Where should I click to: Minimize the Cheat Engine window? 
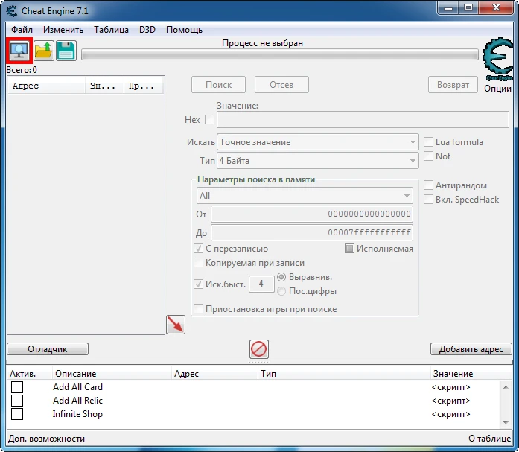[448, 8]
